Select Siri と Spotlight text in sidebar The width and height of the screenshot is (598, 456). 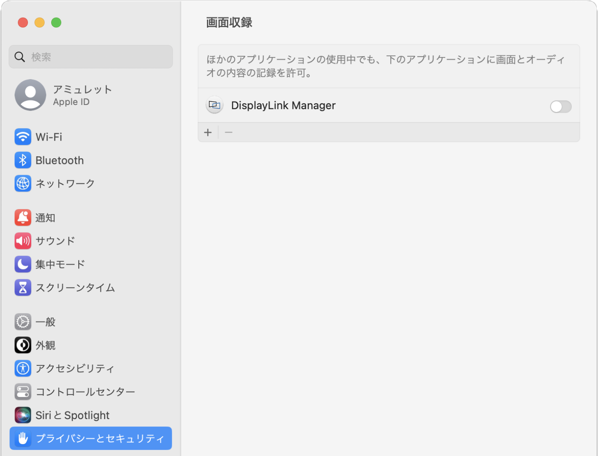tap(73, 415)
